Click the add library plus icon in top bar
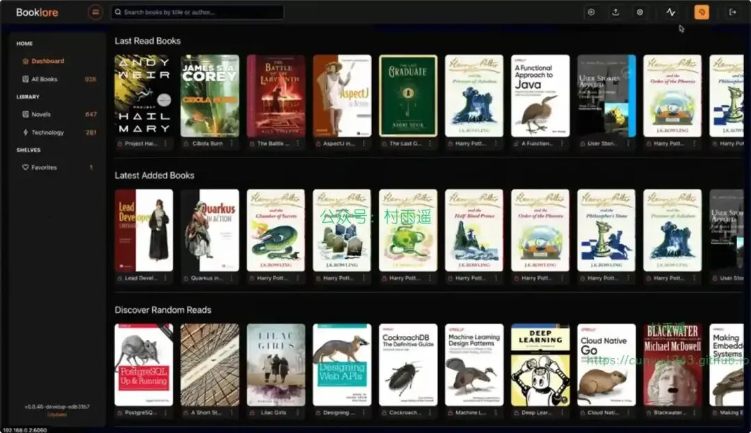Image resolution: width=751 pixels, height=433 pixels. click(x=591, y=12)
